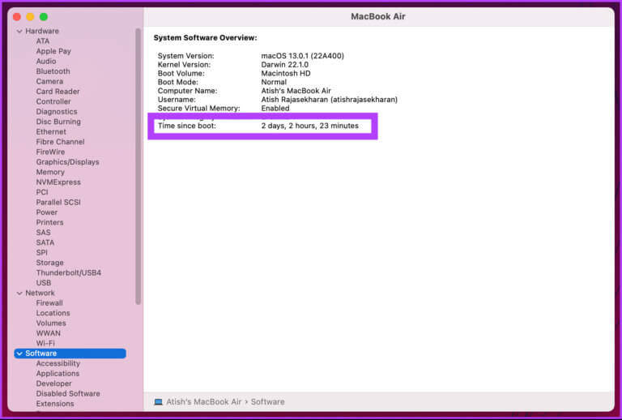Select the USB entry
The height and width of the screenshot is (420, 622).
point(44,283)
